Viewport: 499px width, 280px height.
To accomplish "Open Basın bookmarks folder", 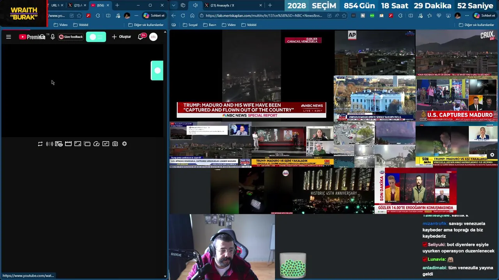I will point(209,25).
